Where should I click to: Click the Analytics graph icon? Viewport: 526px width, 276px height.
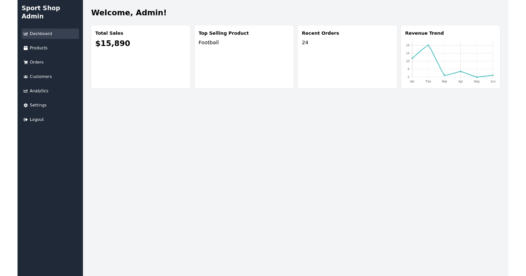(26, 91)
